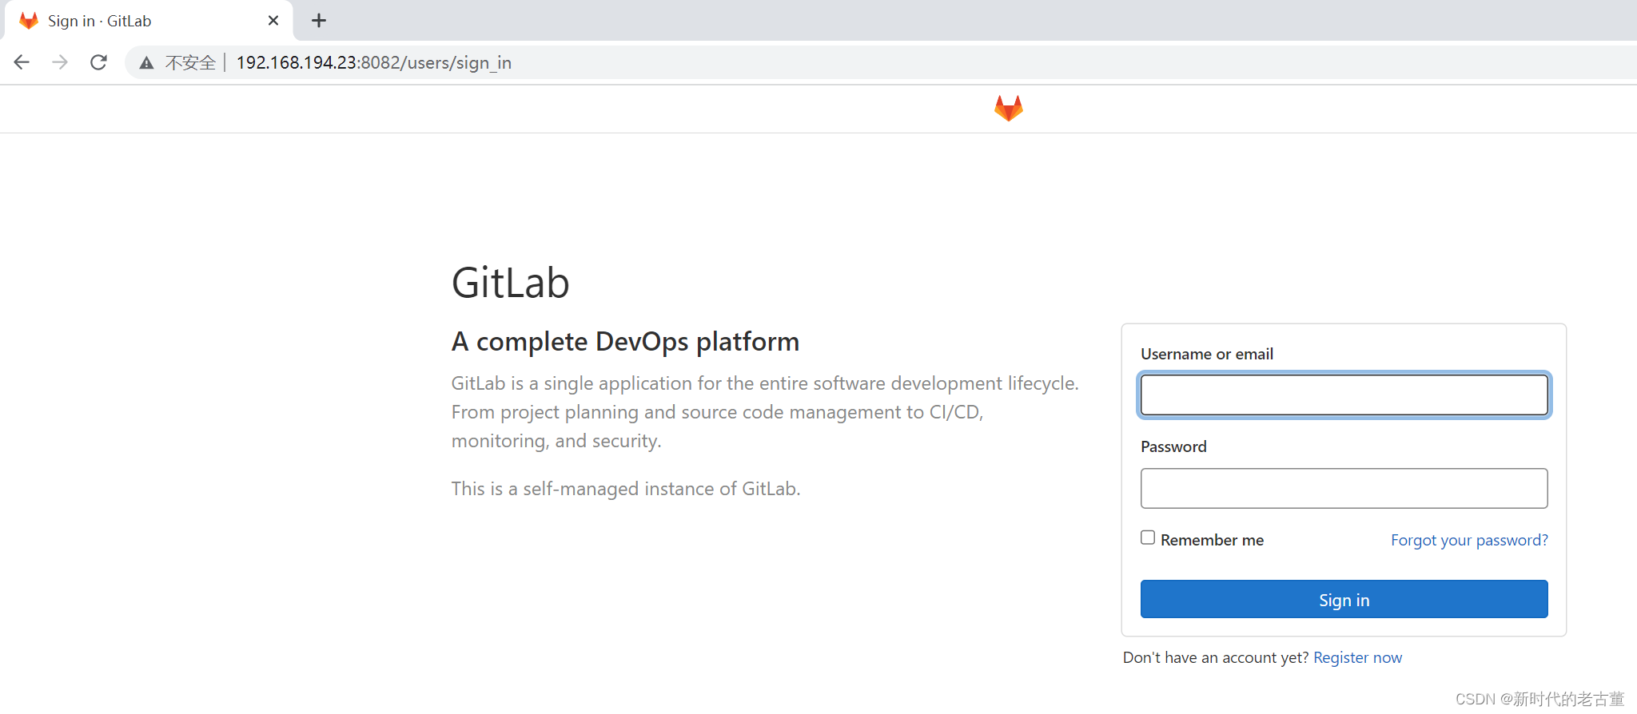Close the Sign in · GitLab tab

click(x=273, y=21)
